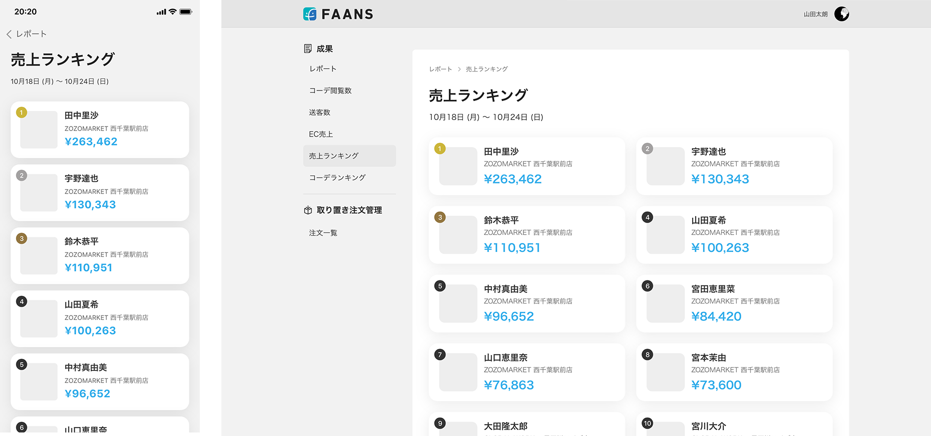This screenshot has height=436, width=931.
Task: Select コーデ閲覧数 in the sidebar
Action: click(x=331, y=90)
